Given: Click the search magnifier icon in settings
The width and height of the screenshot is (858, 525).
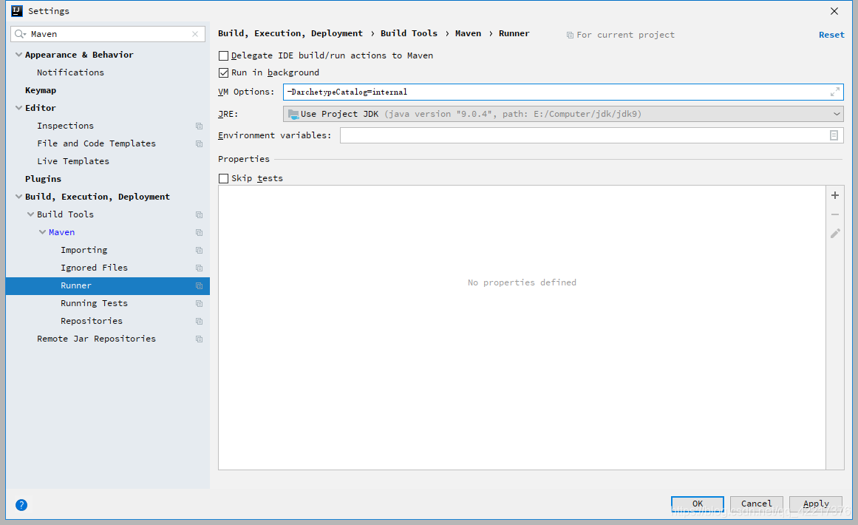Looking at the screenshot, I should click(x=19, y=34).
